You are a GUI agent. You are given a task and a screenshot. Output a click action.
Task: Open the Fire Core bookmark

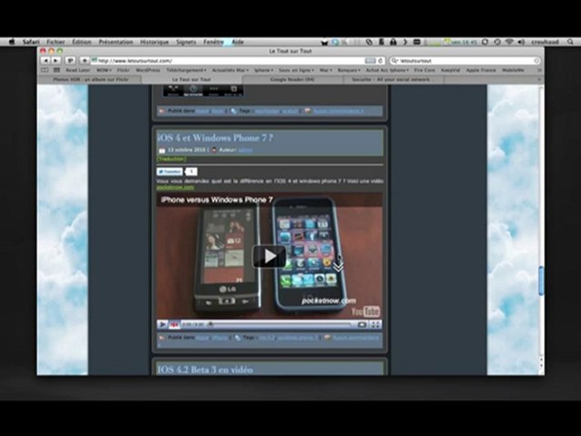425,70
